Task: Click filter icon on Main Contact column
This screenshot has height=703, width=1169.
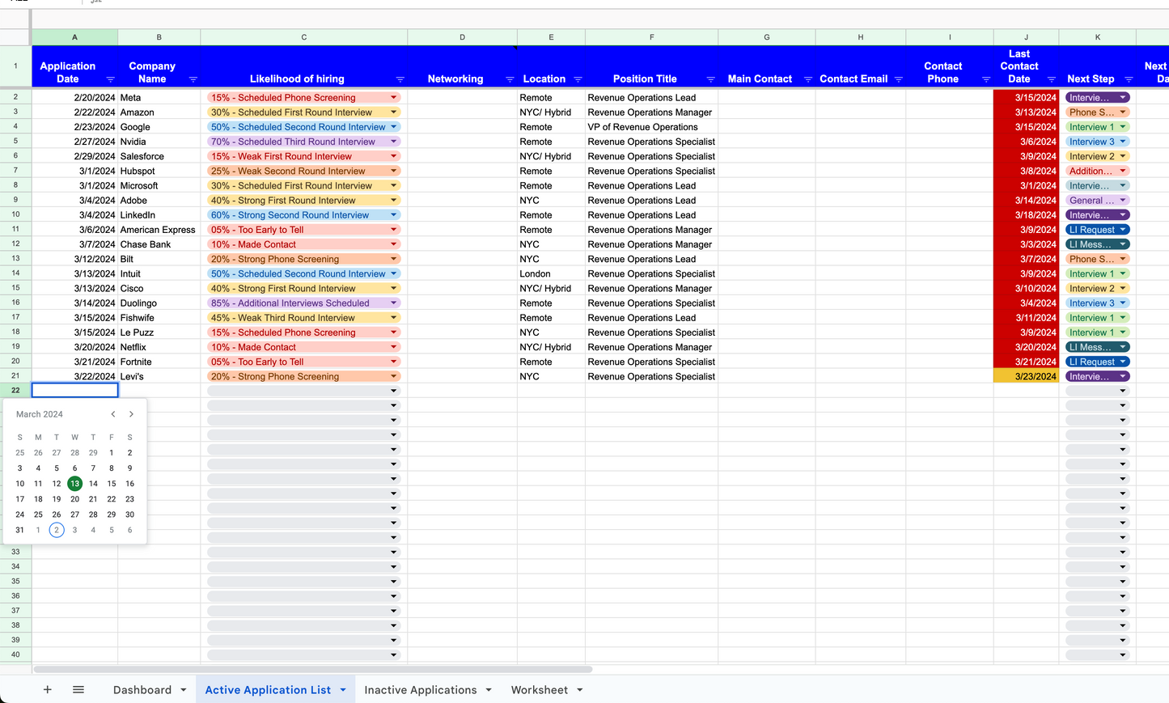Action: click(807, 79)
